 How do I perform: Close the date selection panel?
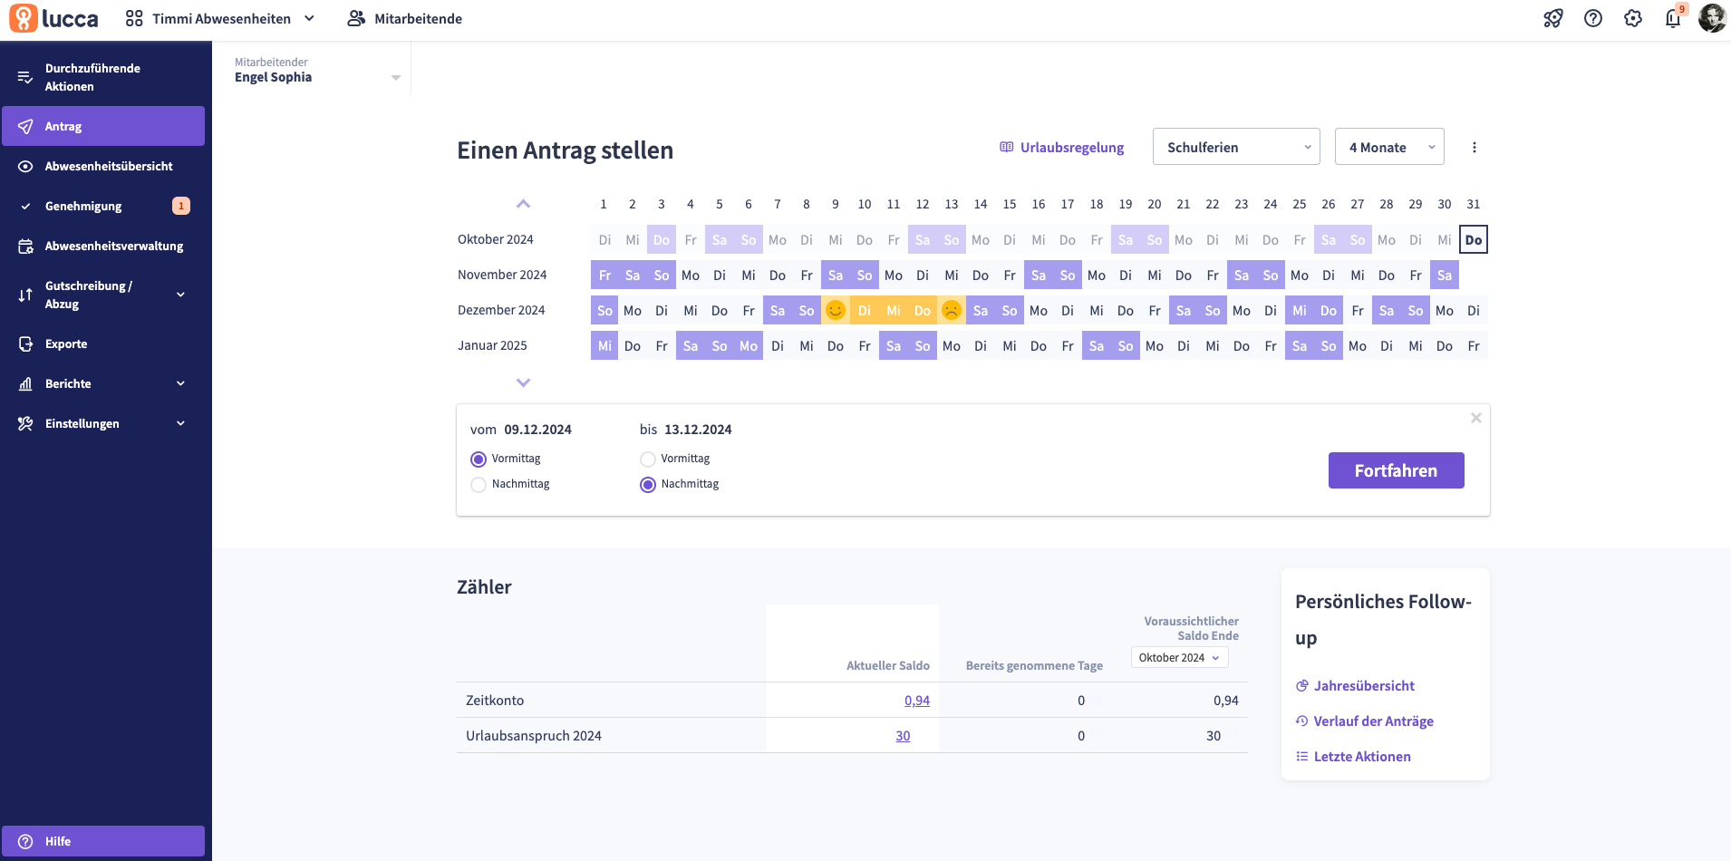(x=1476, y=418)
